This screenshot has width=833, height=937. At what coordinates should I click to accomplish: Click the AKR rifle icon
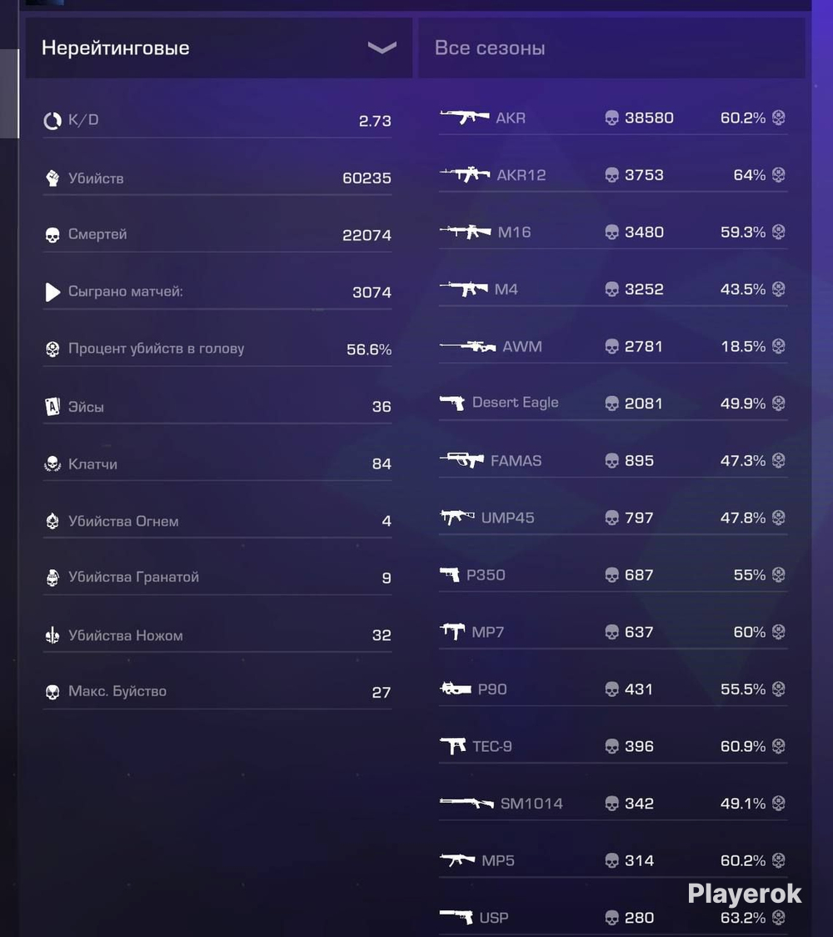pyautogui.click(x=465, y=117)
